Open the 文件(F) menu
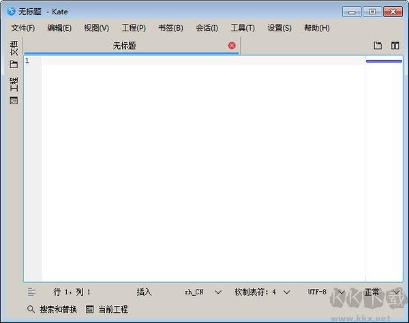The height and width of the screenshot is (323, 409). coord(23,28)
